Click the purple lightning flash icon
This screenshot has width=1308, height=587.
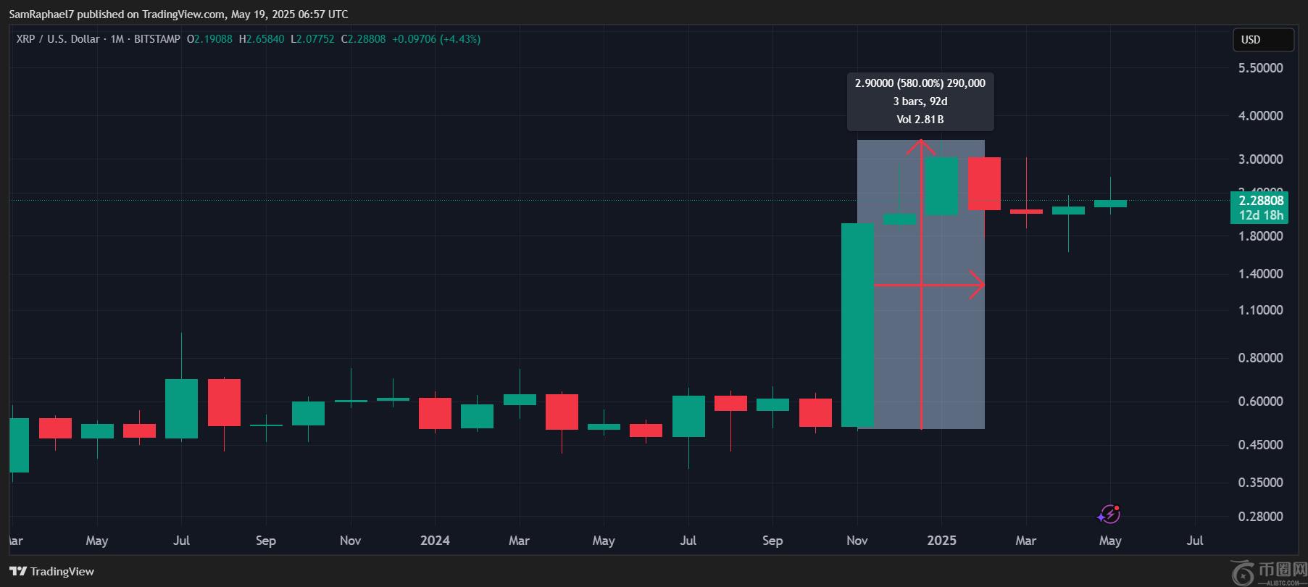(x=1109, y=515)
